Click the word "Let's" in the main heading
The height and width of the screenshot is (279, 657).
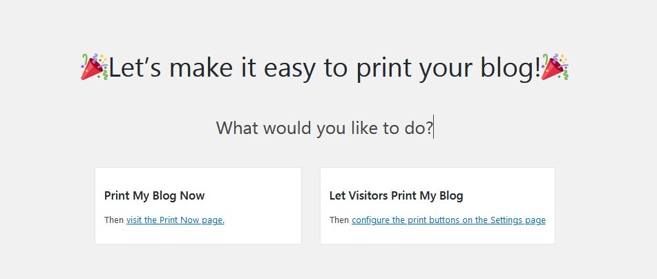click(x=135, y=68)
